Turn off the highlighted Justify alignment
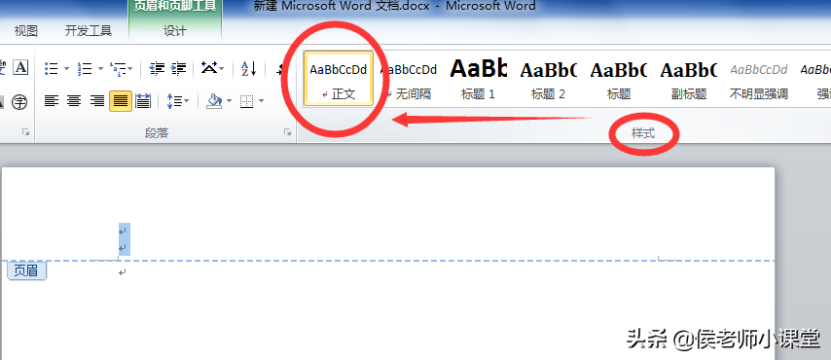This screenshot has width=831, height=360. [121, 101]
